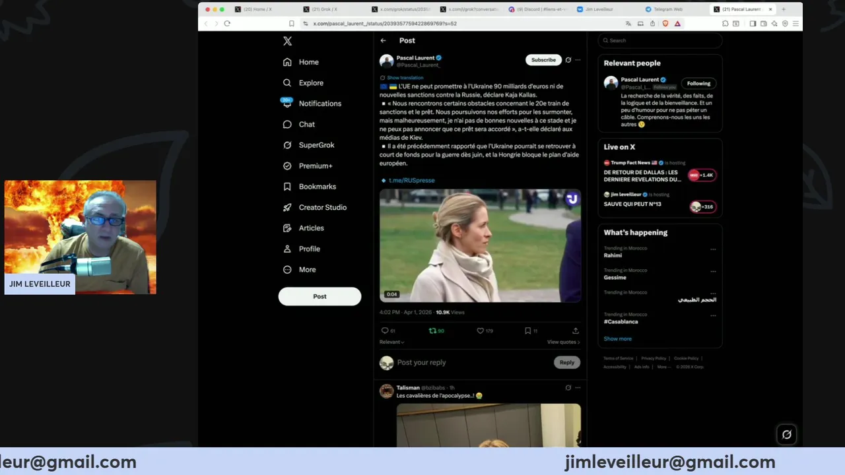Click the large white Post button
This screenshot has width=845, height=475.
(x=320, y=296)
